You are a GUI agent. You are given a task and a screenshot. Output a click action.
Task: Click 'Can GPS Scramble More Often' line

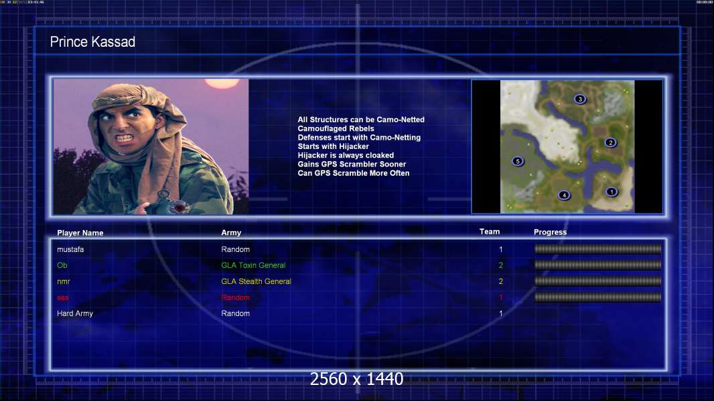pyautogui.click(x=354, y=173)
